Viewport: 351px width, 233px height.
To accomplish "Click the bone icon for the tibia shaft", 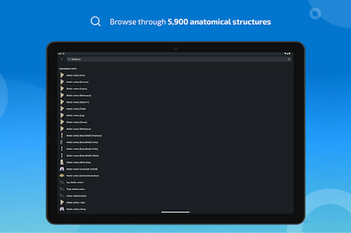I will click(x=62, y=149).
